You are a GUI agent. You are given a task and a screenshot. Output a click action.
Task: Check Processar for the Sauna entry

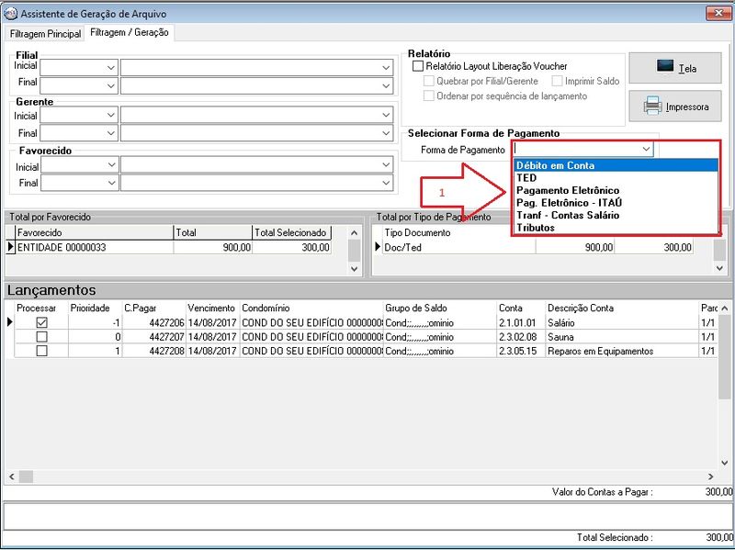tap(41, 337)
